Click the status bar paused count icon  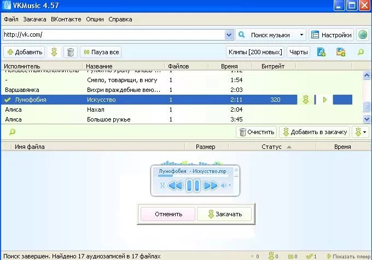pyautogui.click(x=290, y=256)
